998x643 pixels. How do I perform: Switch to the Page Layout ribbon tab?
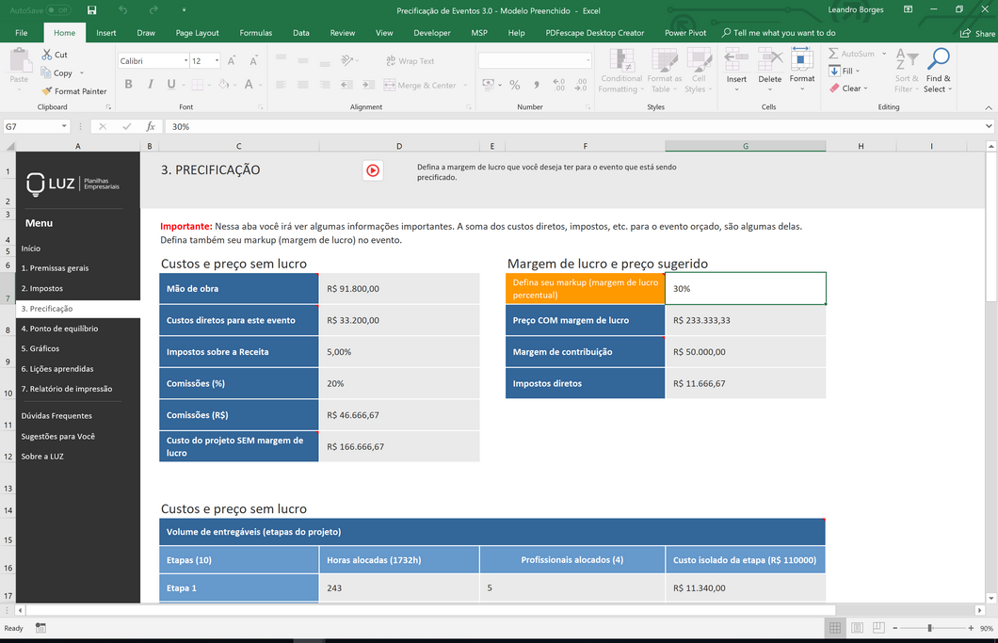pyautogui.click(x=197, y=33)
